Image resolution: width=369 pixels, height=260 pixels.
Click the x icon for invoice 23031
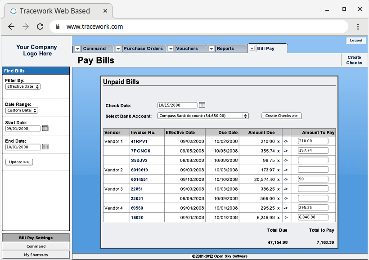point(278,198)
